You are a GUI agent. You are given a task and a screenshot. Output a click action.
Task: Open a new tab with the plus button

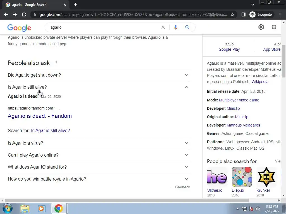75,5
